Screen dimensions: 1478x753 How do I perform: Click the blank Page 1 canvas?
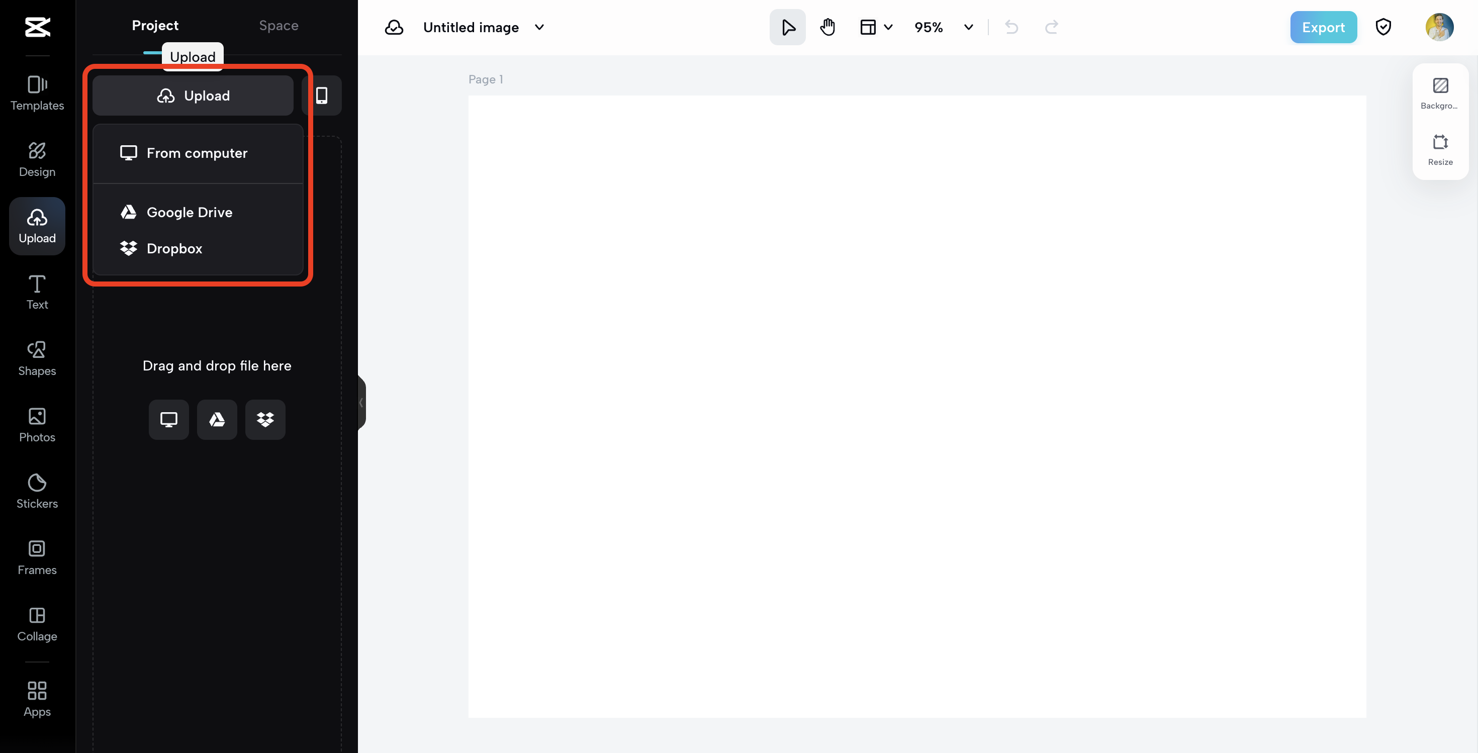[916, 406]
